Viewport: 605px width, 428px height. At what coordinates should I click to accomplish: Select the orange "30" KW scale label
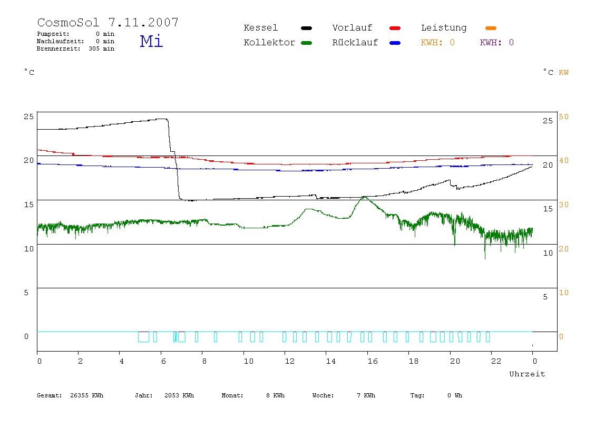click(564, 205)
